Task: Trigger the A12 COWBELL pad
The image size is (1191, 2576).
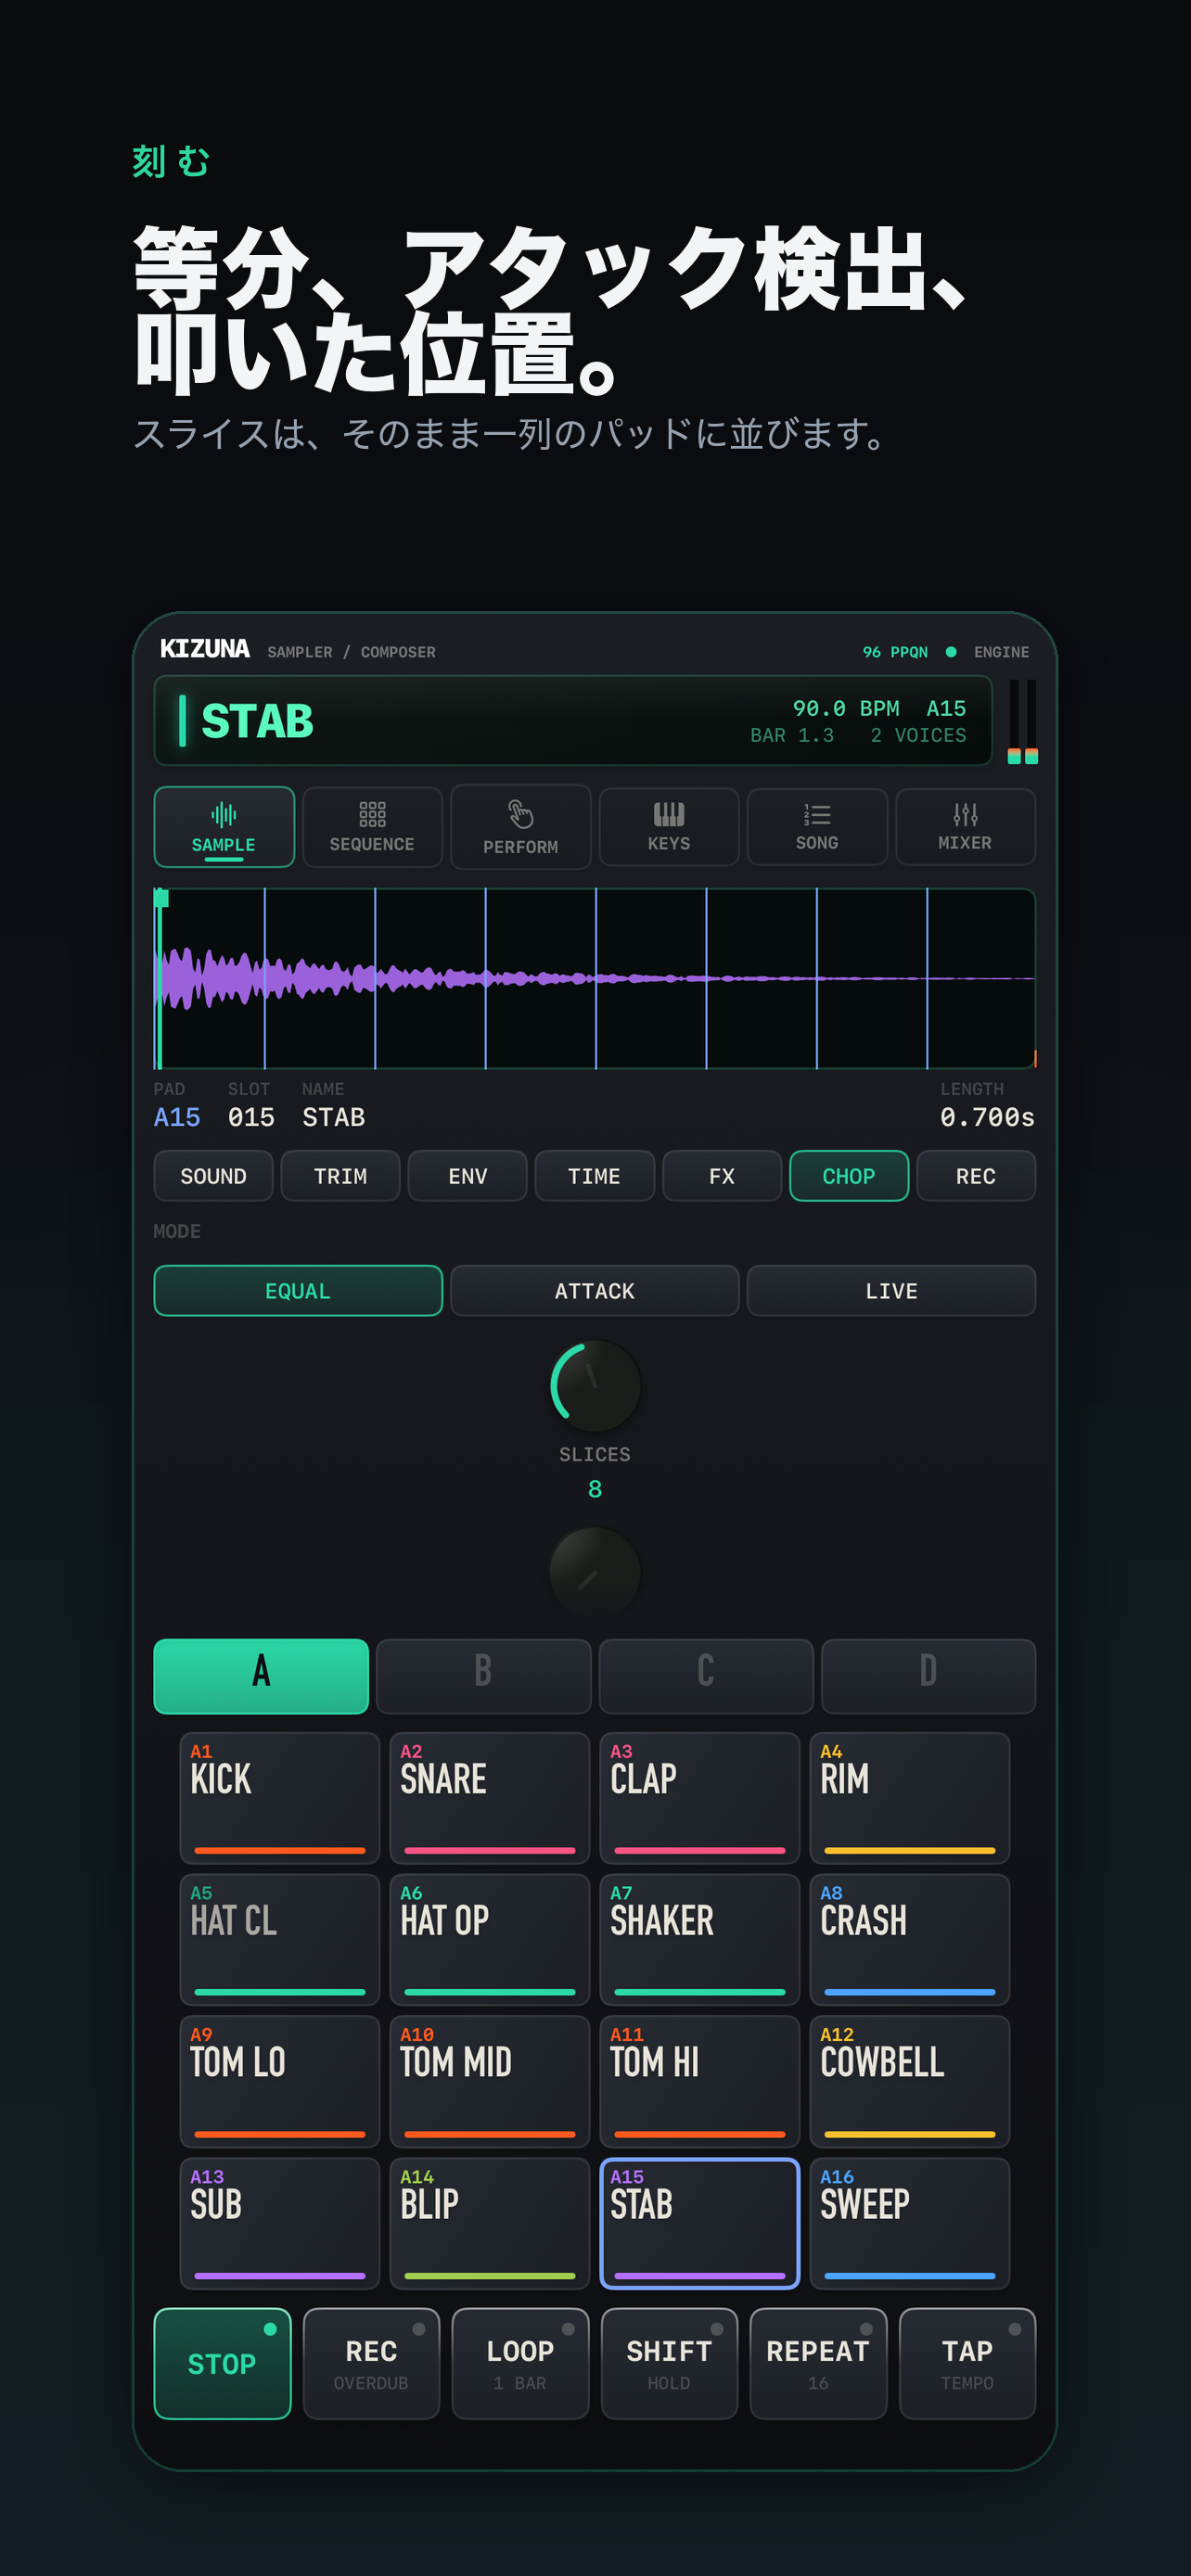Action: [910, 2082]
